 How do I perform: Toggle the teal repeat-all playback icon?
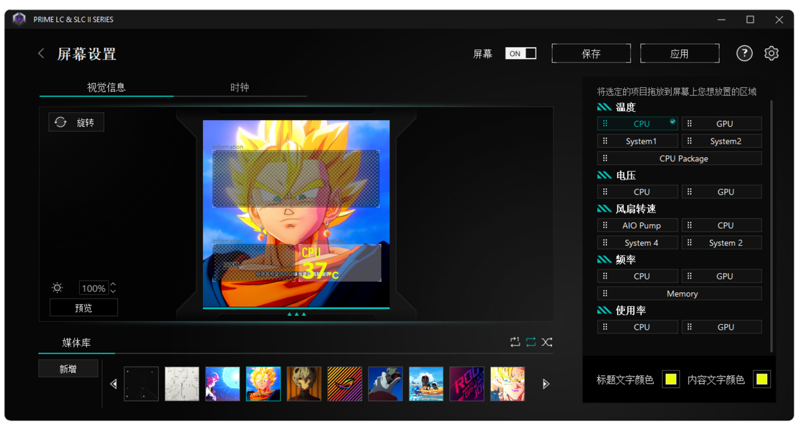pyautogui.click(x=531, y=342)
